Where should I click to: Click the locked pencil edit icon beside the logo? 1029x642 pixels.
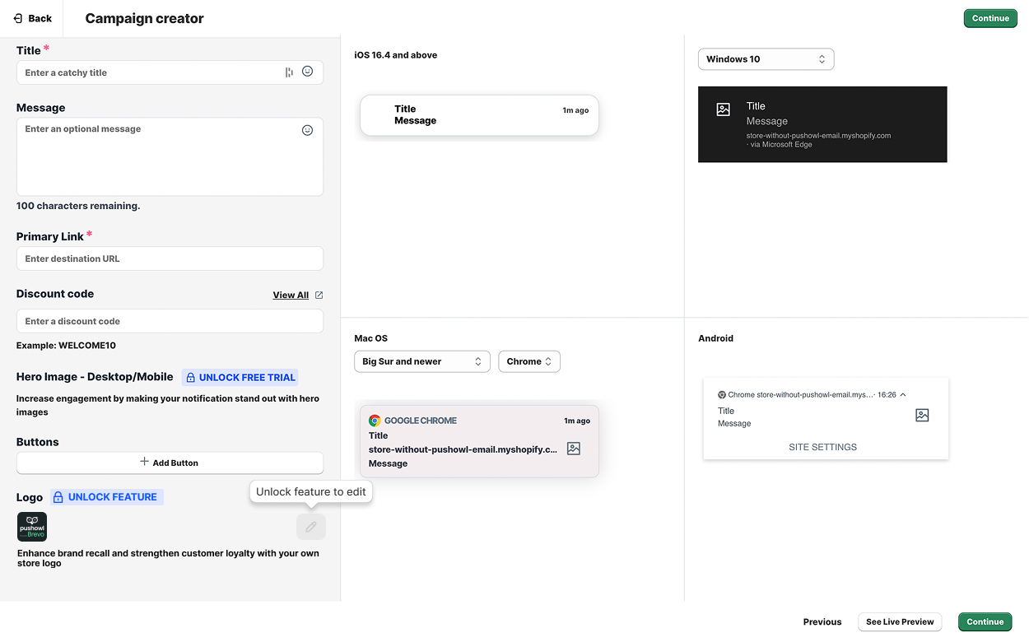pyautogui.click(x=310, y=527)
